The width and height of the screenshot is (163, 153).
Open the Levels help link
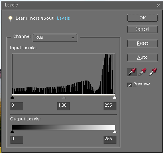coord(63,18)
